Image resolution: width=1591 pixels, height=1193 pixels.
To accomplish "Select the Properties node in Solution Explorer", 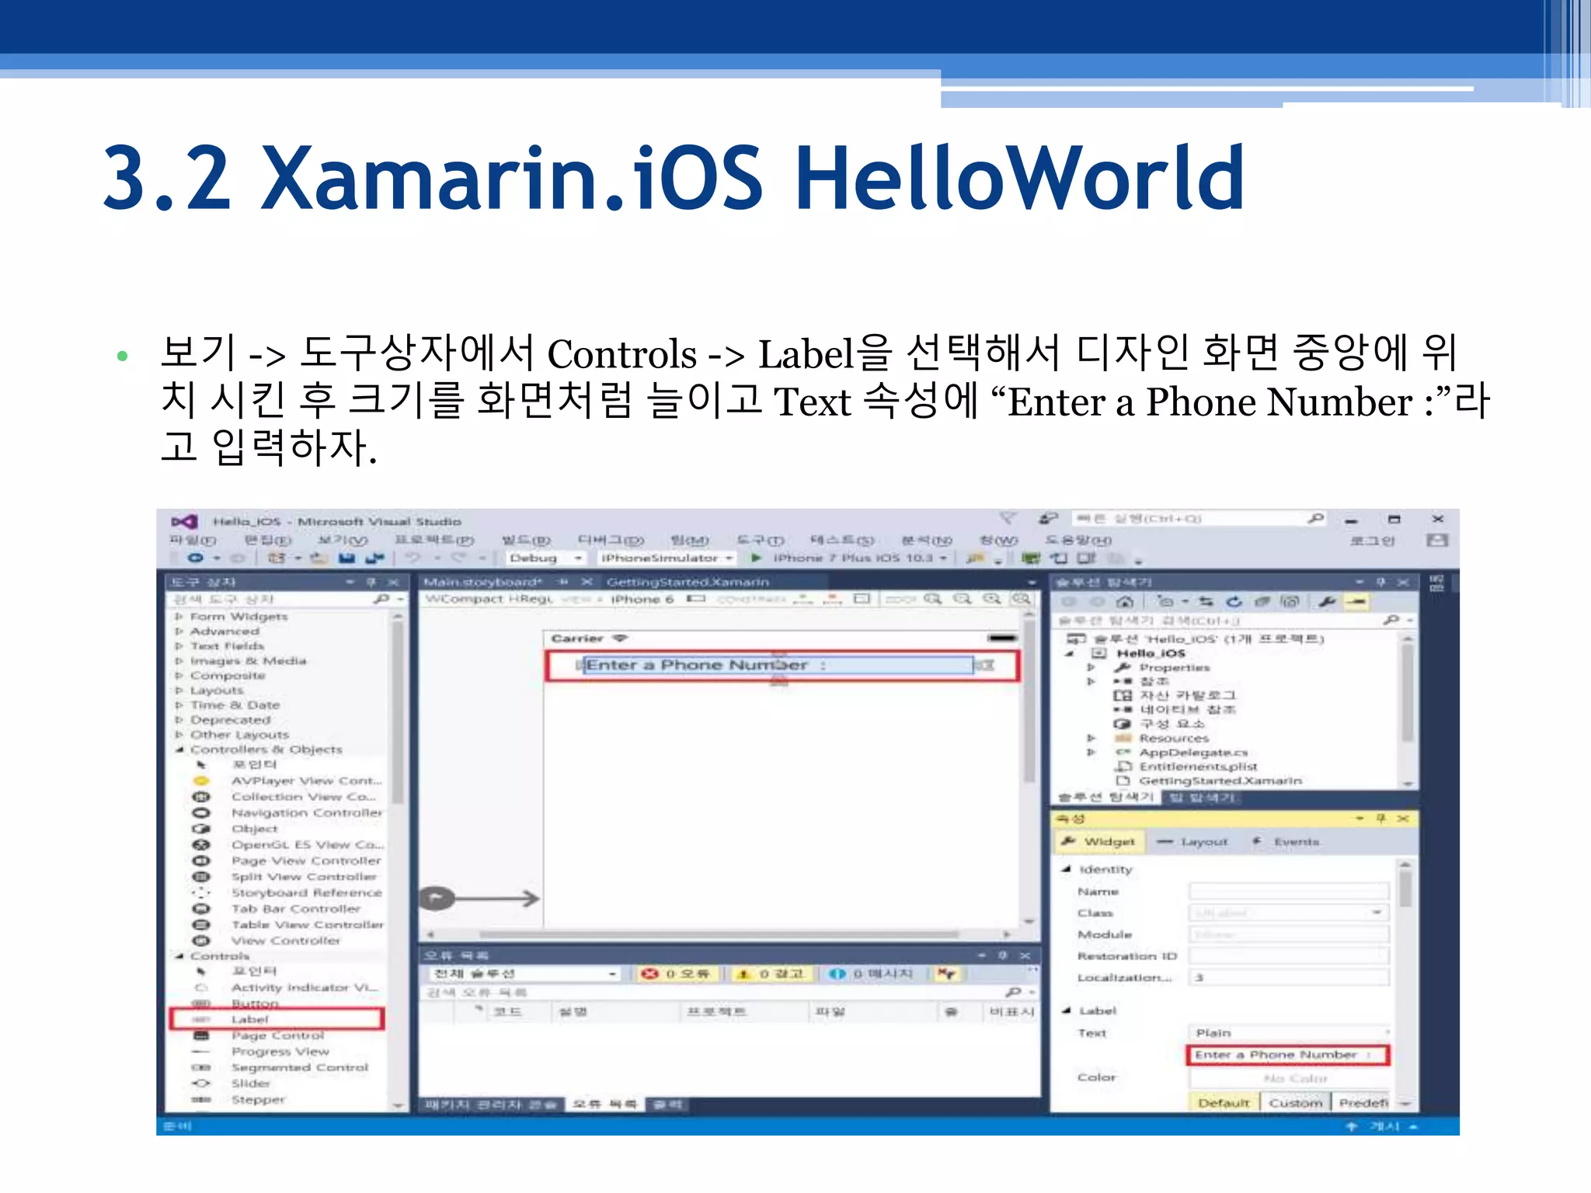I will pyautogui.click(x=1174, y=668).
